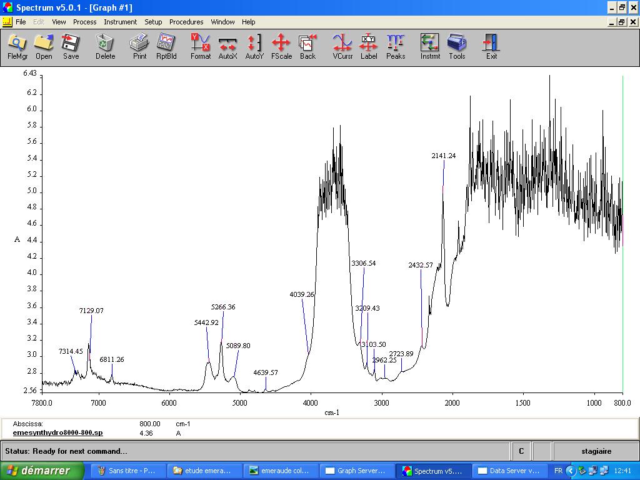Activate the VCursr vertical cursor tool
Image resolution: width=640 pixels, height=480 pixels.
[342, 46]
